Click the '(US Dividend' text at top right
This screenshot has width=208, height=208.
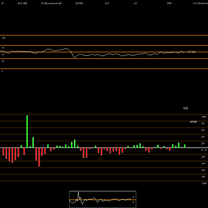pos(201,3)
